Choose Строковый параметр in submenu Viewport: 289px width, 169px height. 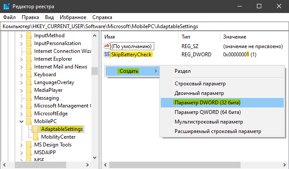pyautogui.click(x=222, y=84)
